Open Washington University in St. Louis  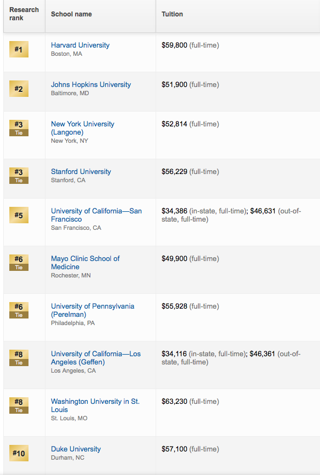pos(95,406)
